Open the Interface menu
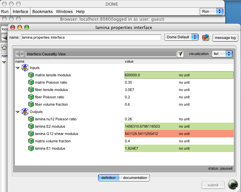Screen dimensions: 241x192 coord(20,12)
